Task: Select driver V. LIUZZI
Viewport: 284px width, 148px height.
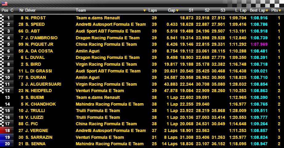Action: tap(34, 117)
